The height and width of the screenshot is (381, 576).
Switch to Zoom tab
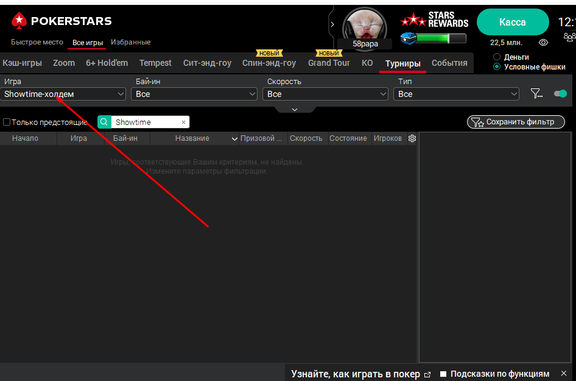(64, 63)
